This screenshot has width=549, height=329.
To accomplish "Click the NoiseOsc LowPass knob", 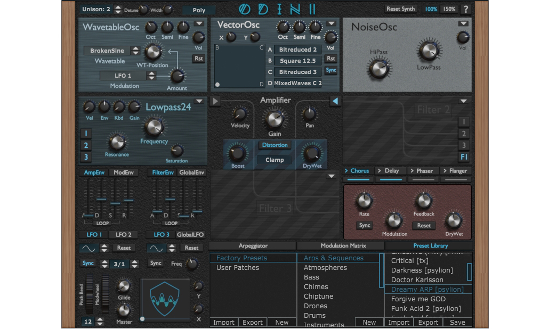I will [x=429, y=51].
